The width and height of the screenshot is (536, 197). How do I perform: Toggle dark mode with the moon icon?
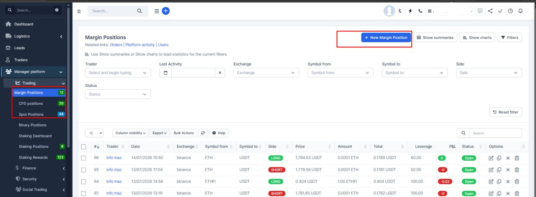401,11
